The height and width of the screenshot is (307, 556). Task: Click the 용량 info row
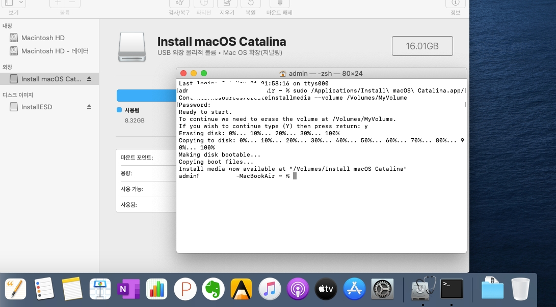(146, 173)
